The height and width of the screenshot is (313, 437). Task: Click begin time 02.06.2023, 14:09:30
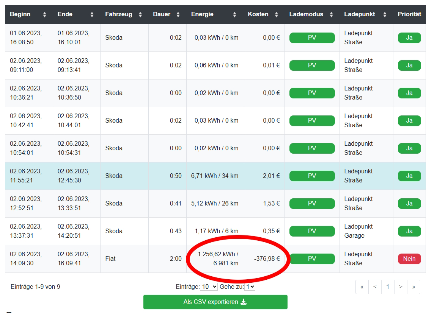[29, 259]
